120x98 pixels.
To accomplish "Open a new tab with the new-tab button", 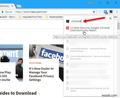I will click(x=19, y=6).
